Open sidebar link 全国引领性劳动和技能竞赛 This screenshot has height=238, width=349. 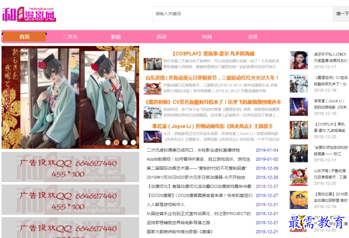click(x=331, y=150)
